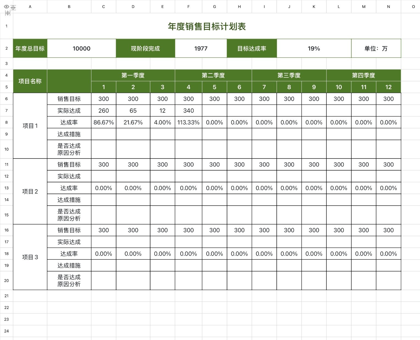The width and height of the screenshot is (420, 340).
Task: Select 销售目标 label in row 6
Action: click(x=69, y=99)
